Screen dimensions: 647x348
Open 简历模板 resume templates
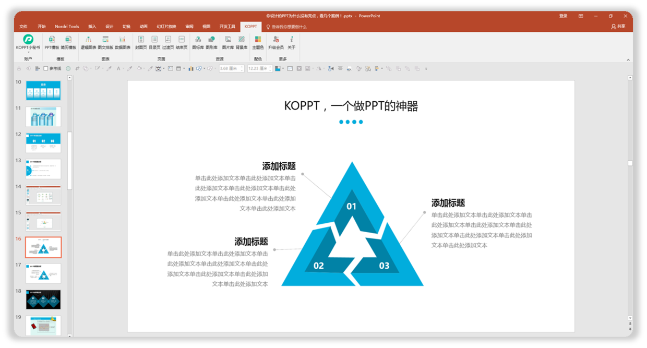(x=68, y=43)
